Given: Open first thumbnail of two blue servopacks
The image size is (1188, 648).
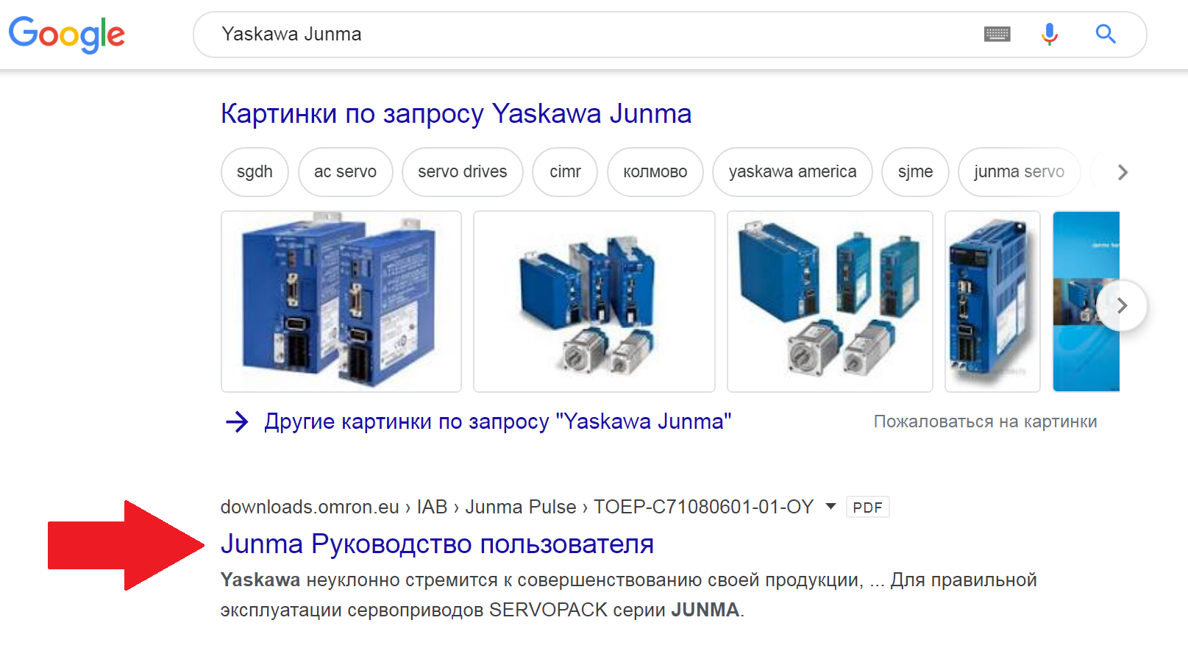Looking at the screenshot, I should click(341, 302).
